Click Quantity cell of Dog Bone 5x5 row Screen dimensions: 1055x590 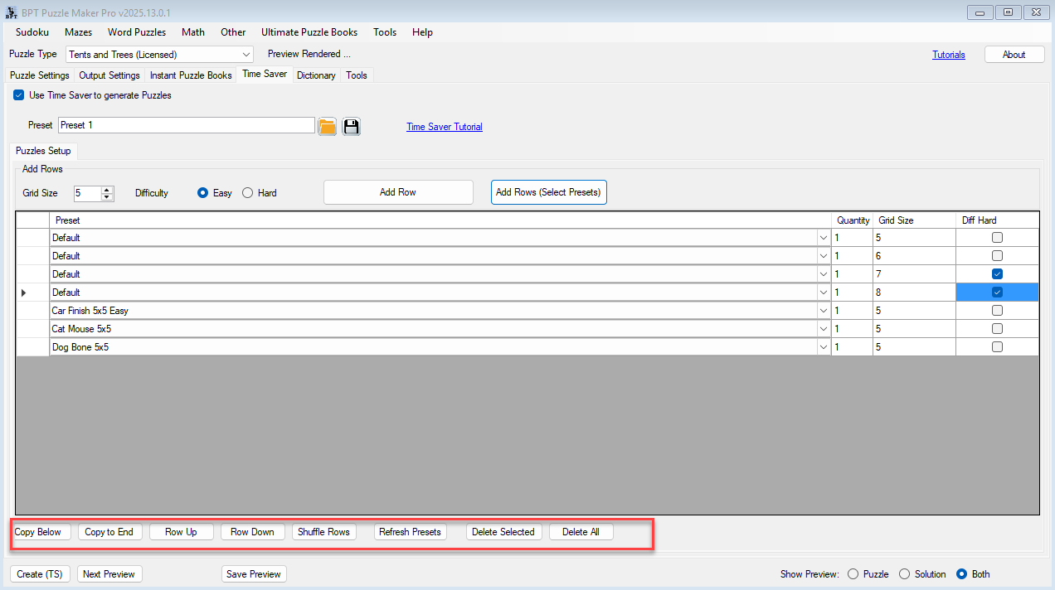852,347
